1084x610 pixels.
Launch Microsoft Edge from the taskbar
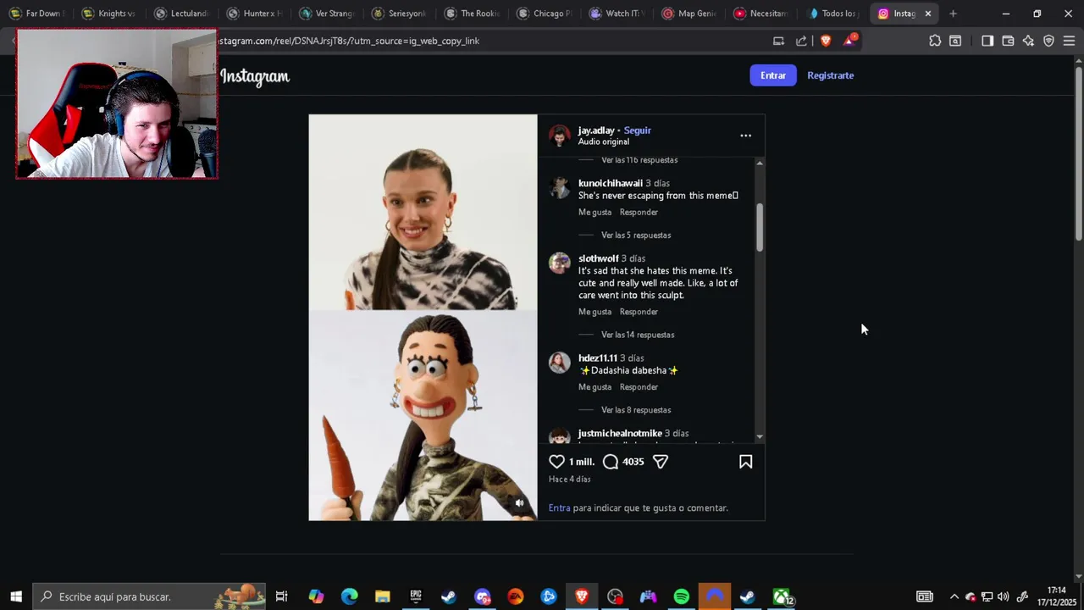coord(349,596)
